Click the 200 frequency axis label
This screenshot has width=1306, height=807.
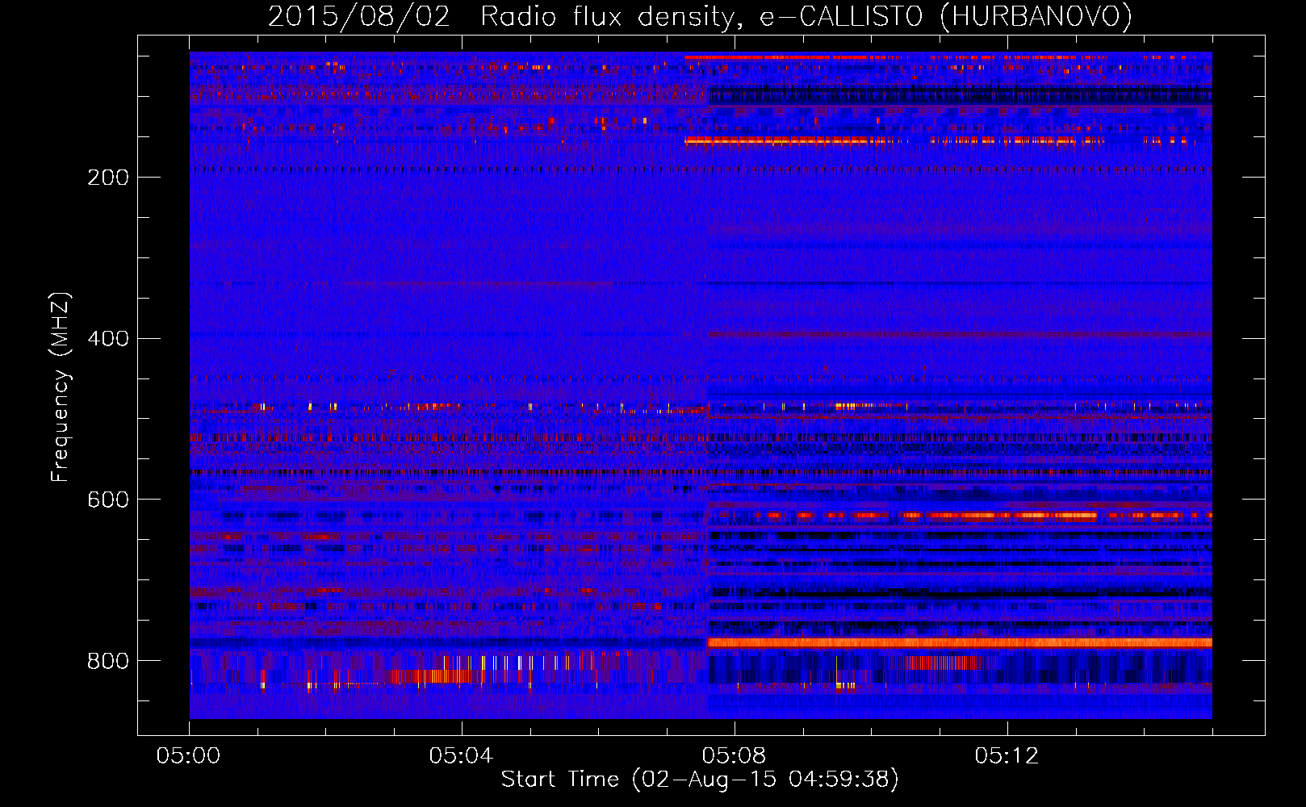click(x=108, y=178)
